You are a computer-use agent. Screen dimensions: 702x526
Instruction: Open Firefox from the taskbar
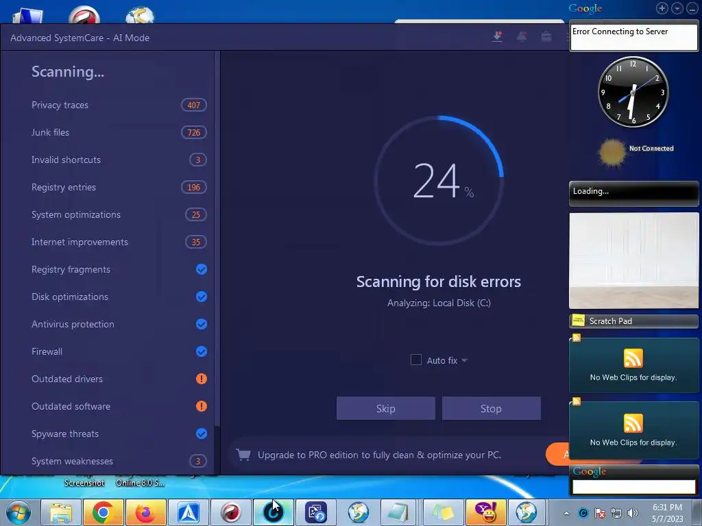coord(145,512)
